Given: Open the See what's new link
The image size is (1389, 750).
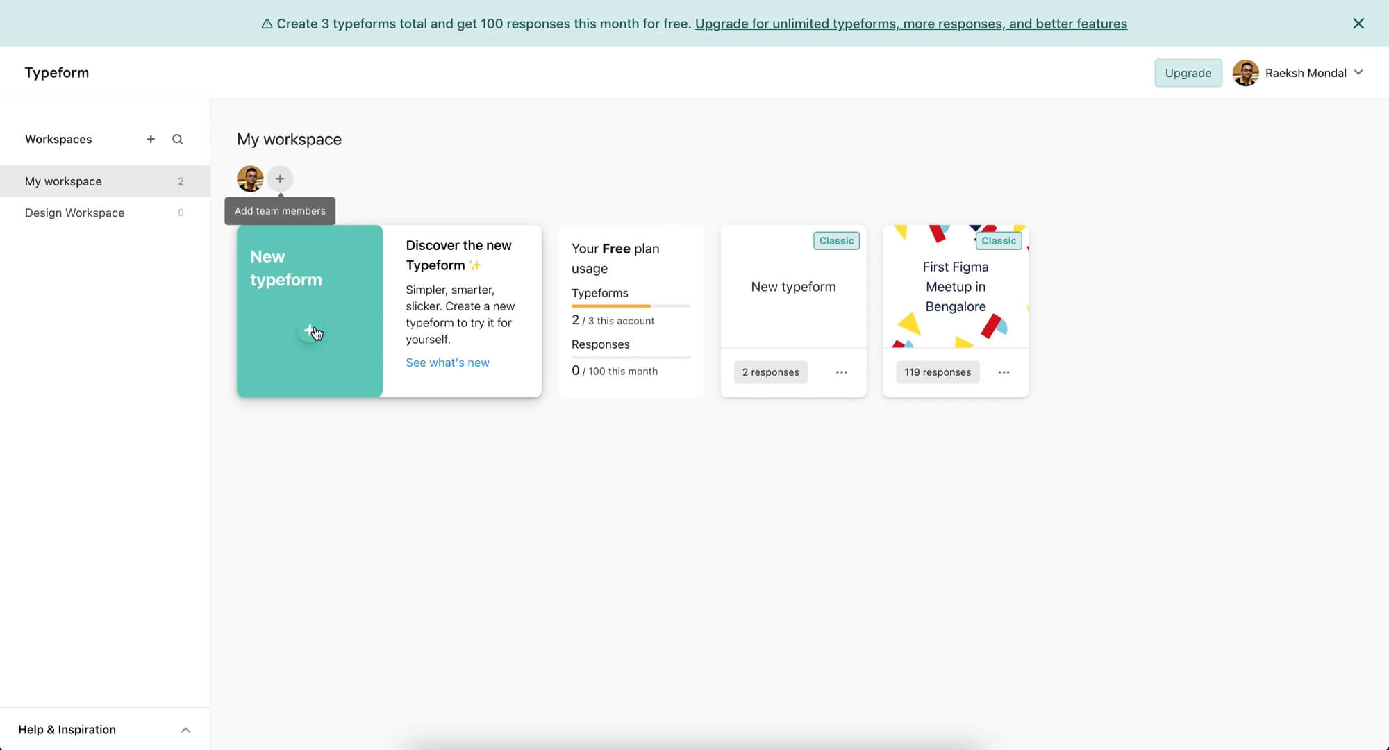Looking at the screenshot, I should pyautogui.click(x=447, y=362).
